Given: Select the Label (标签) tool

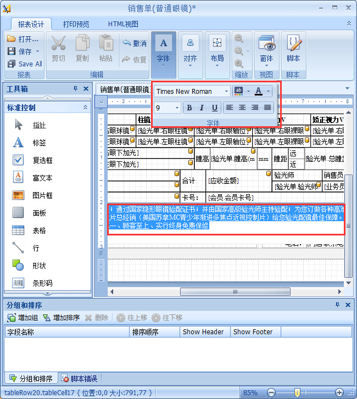Looking at the screenshot, I should 19,143.
